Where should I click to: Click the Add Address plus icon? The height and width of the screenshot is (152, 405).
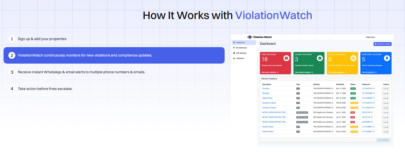click(234, 53)
